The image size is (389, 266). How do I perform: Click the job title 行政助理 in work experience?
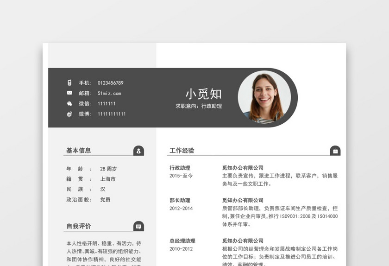(180, 168)
